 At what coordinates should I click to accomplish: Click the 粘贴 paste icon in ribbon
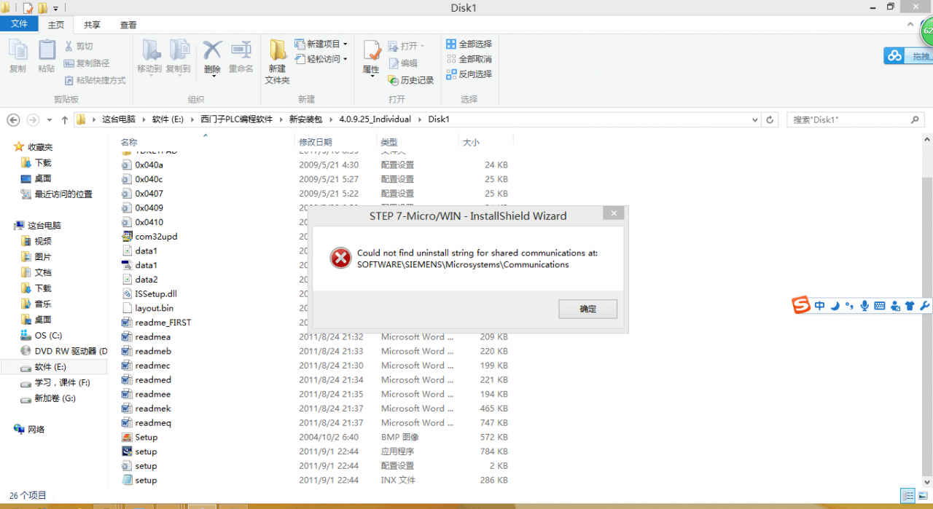[47, 56]
